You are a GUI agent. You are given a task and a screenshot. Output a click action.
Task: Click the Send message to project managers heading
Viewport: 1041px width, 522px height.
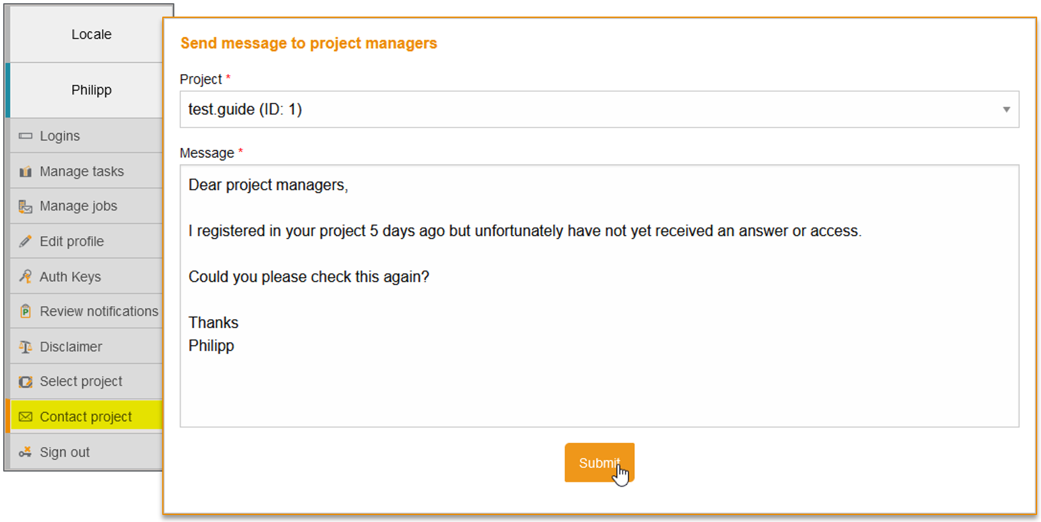(308, 43)
